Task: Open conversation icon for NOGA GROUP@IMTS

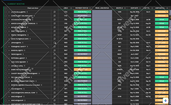Action: [x=55, y=27]
